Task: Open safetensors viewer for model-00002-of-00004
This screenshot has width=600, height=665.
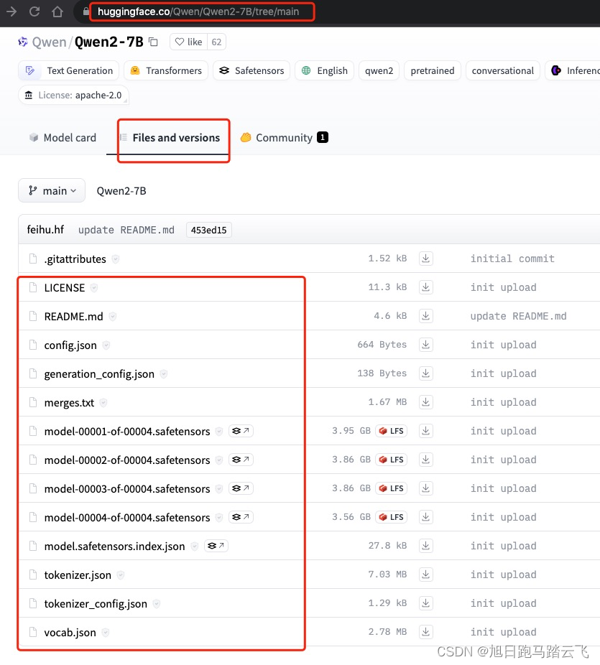Action: [241, 460]
